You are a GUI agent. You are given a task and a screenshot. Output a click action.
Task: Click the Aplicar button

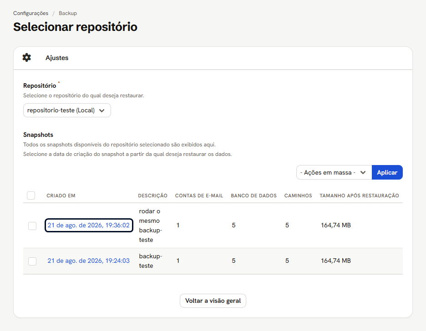click(x=387, y=173)
